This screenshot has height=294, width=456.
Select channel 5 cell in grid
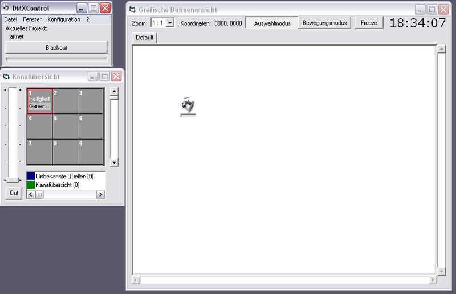(x=64, y=126)
